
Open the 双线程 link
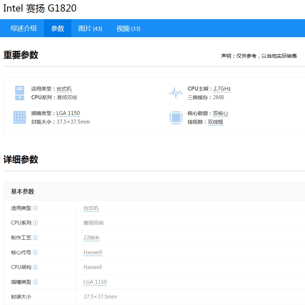215,122
